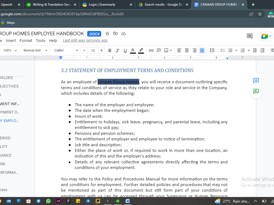Star the document
The image size is (274, 205).
[x=107, y=34]
